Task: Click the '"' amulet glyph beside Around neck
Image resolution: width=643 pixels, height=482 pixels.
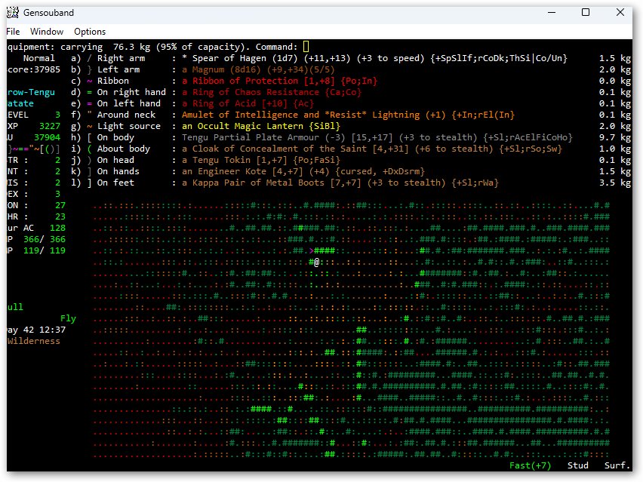Action: pyautogui.click(x=89, y=114)
